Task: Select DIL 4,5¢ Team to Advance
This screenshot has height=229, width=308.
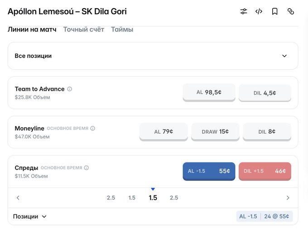Action: [x=265, y=93]
